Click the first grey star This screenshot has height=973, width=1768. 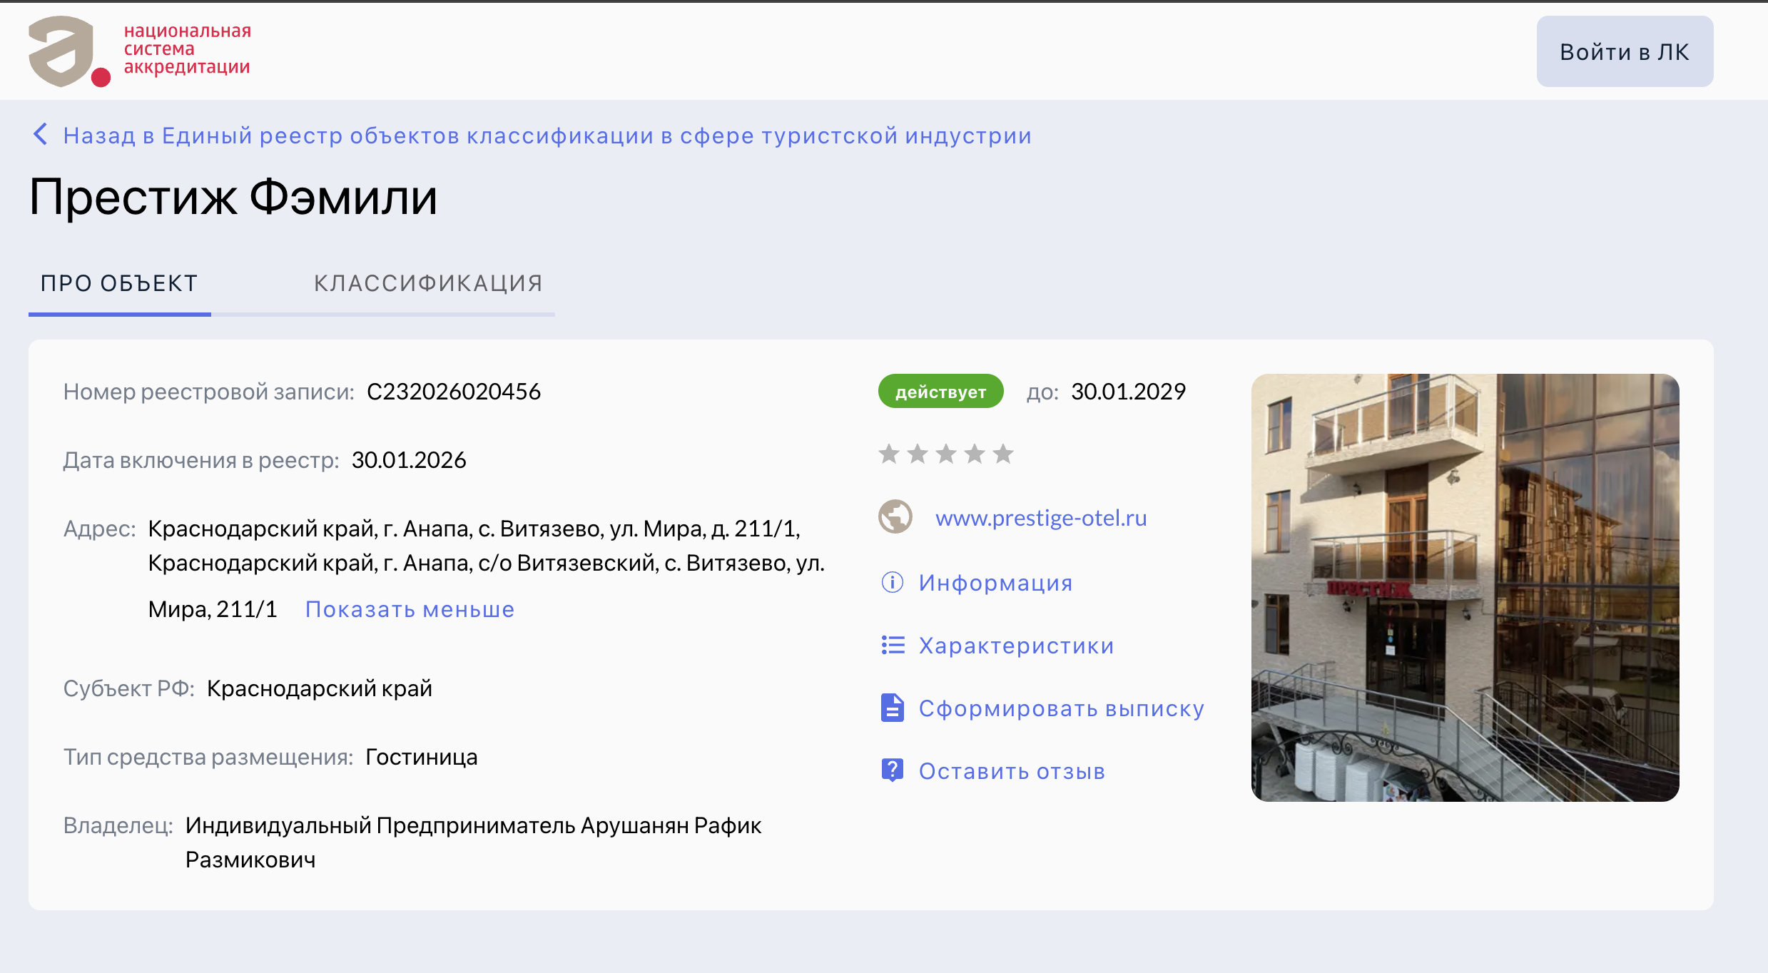(x=889, y=454)
